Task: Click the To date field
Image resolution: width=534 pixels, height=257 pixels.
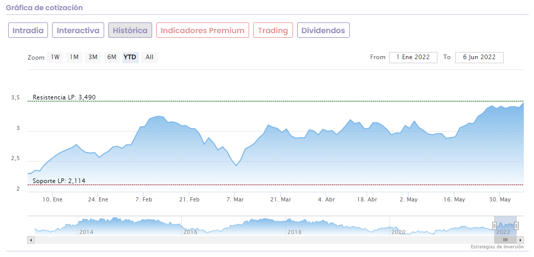Action: click(x=479, y=57)
